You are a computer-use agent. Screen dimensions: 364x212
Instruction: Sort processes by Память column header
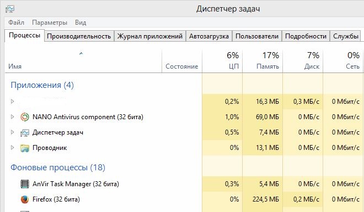[263, 61]
